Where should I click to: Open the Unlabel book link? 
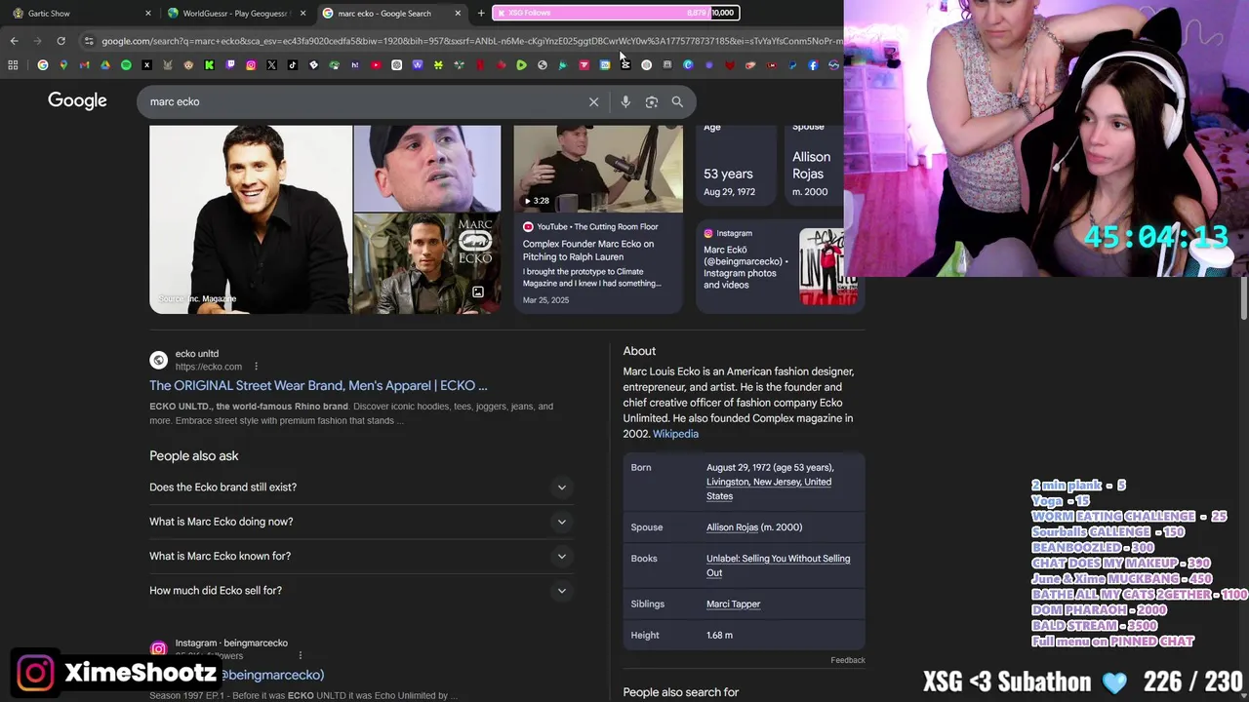point(778,565)
